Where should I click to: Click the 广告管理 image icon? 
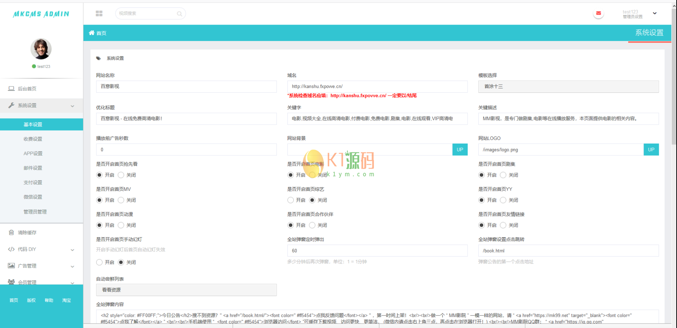coord(11,266)
